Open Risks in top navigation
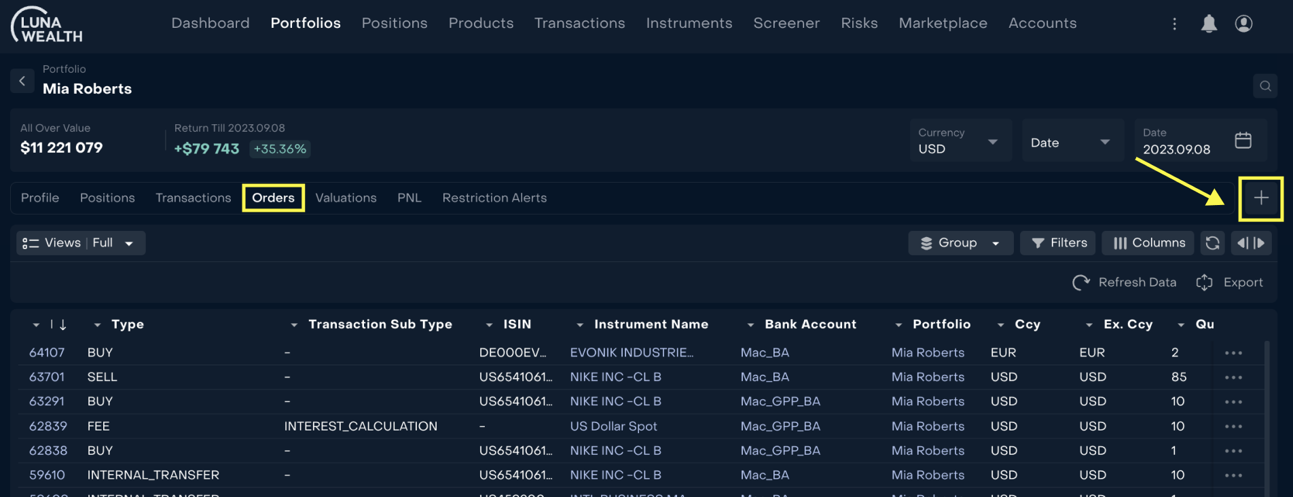The image size is (1293, 497). point(859,23)
